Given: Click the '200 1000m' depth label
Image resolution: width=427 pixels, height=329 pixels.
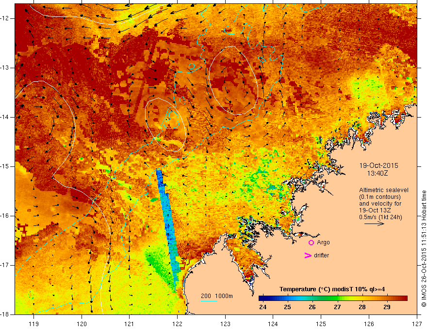Looking at the screenshot, I should pyautogui.click(x=217, y=296).
